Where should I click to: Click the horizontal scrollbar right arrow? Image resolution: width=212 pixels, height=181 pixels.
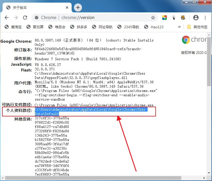click(204, 178)
